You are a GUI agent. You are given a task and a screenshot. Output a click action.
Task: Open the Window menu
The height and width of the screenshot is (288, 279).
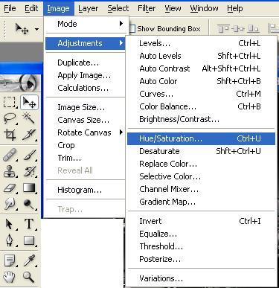204,8
